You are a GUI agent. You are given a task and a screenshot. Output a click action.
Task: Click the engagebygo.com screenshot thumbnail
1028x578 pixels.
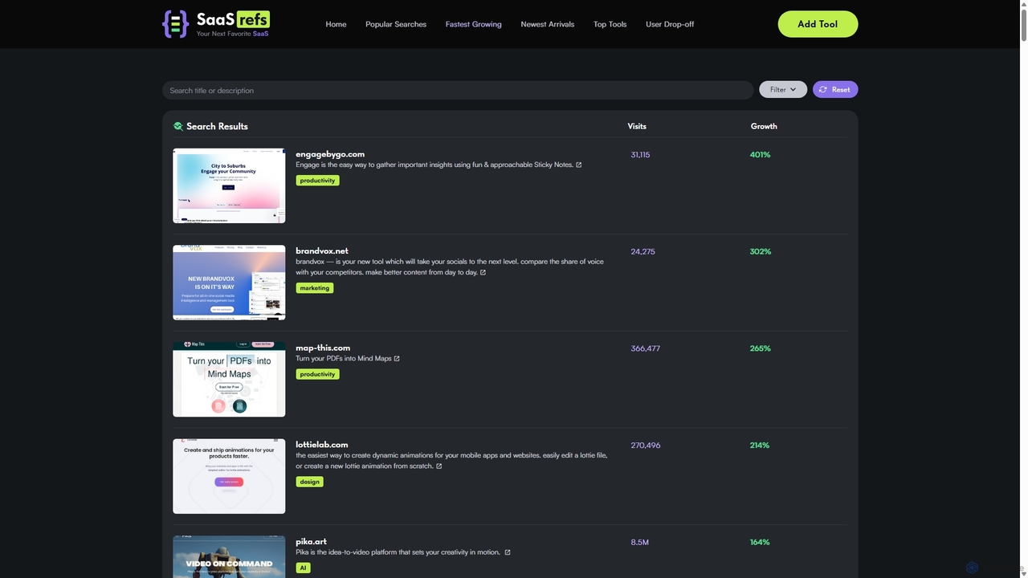tap(229, 185)
